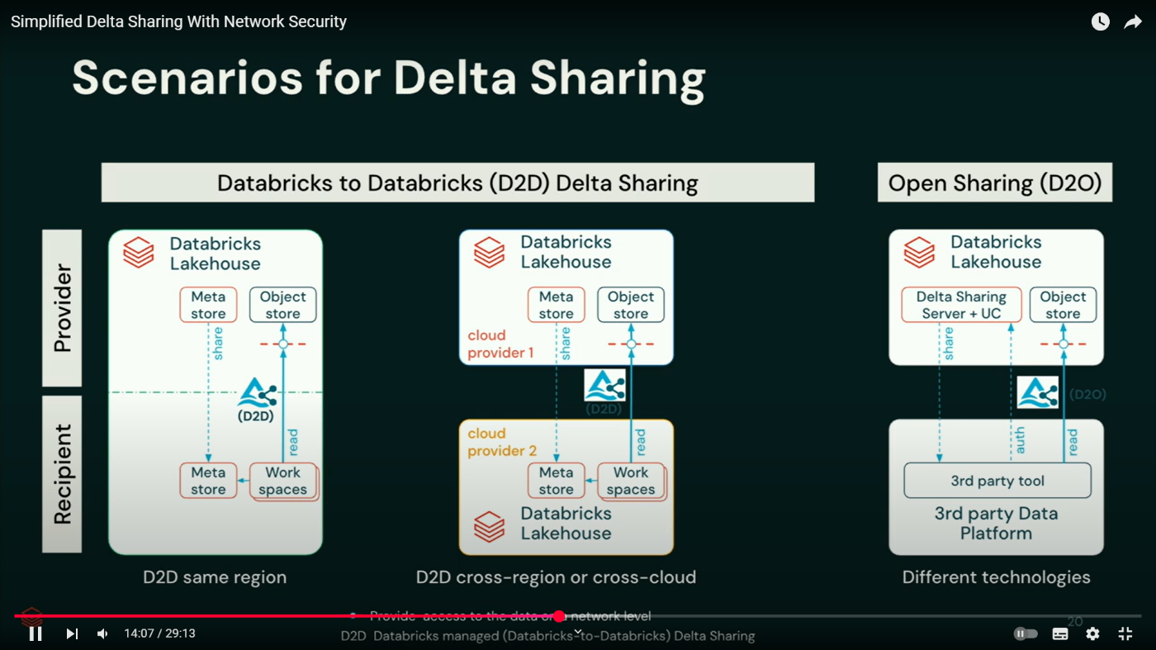
Task: Click Databricks logo in cloud provider 2 box
Action: tap(490, 526)
